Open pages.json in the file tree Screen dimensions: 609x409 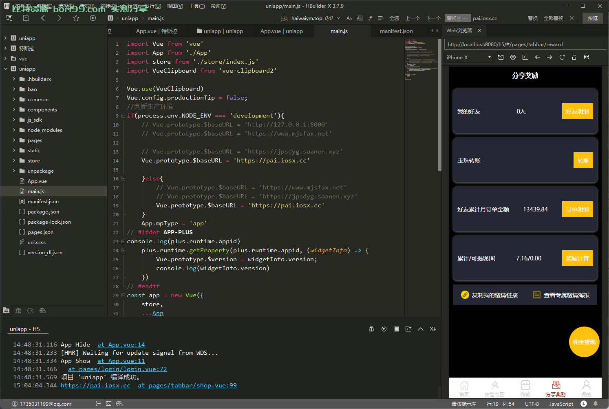coord(40,232)
